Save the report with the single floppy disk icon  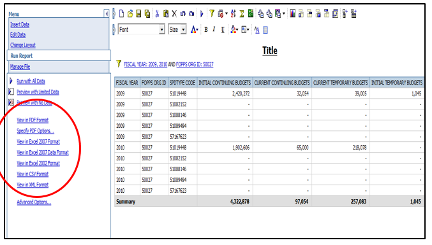(x=138, y=13)
